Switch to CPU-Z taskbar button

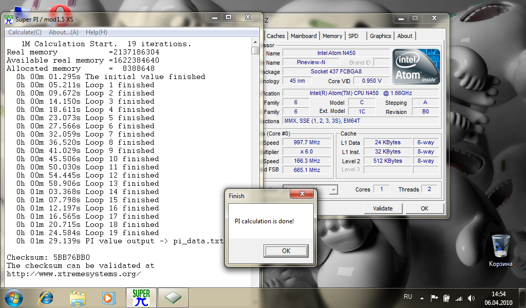[173, 298]
